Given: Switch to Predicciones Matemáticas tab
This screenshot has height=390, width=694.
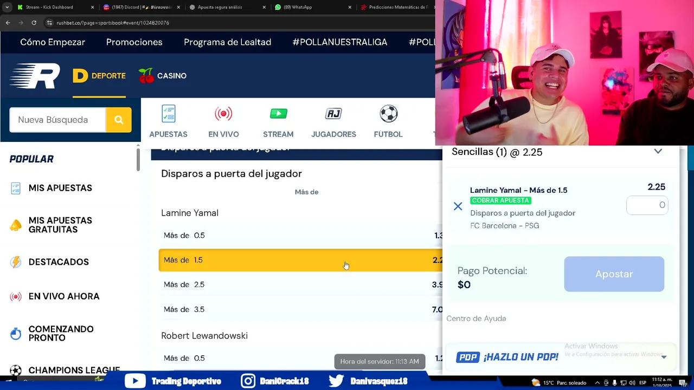Looking at the screenshot, I should pos(396,7).
